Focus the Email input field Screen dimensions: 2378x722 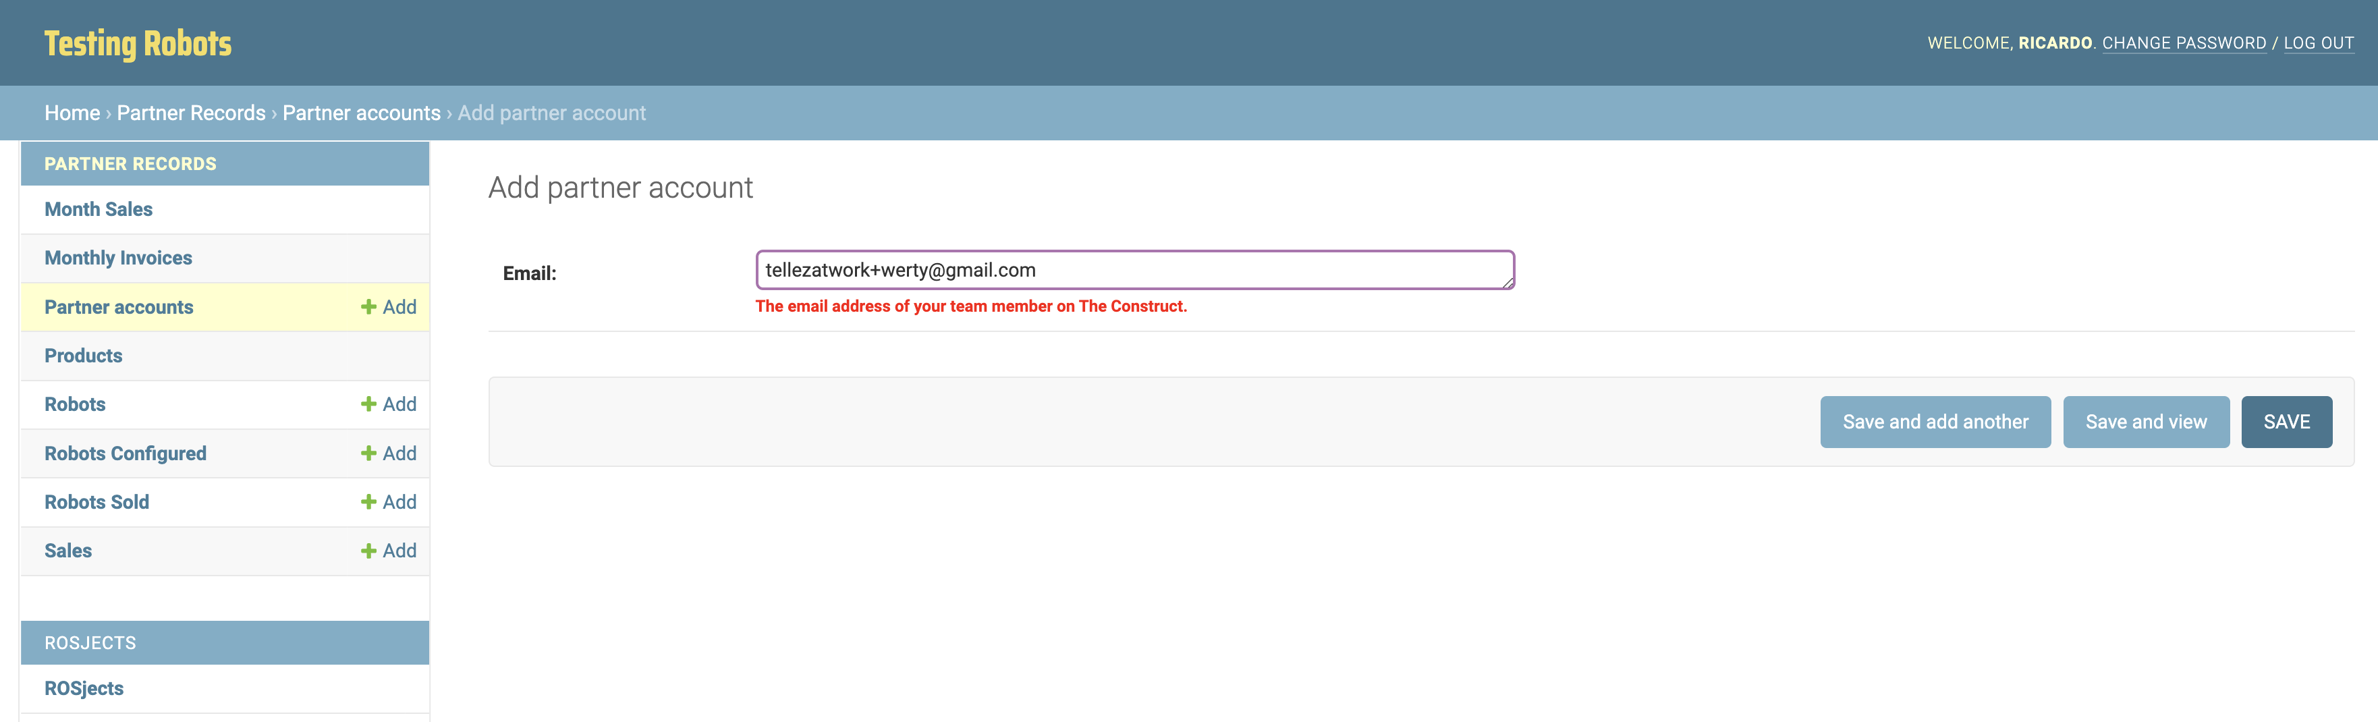[x=1134, y=270]
